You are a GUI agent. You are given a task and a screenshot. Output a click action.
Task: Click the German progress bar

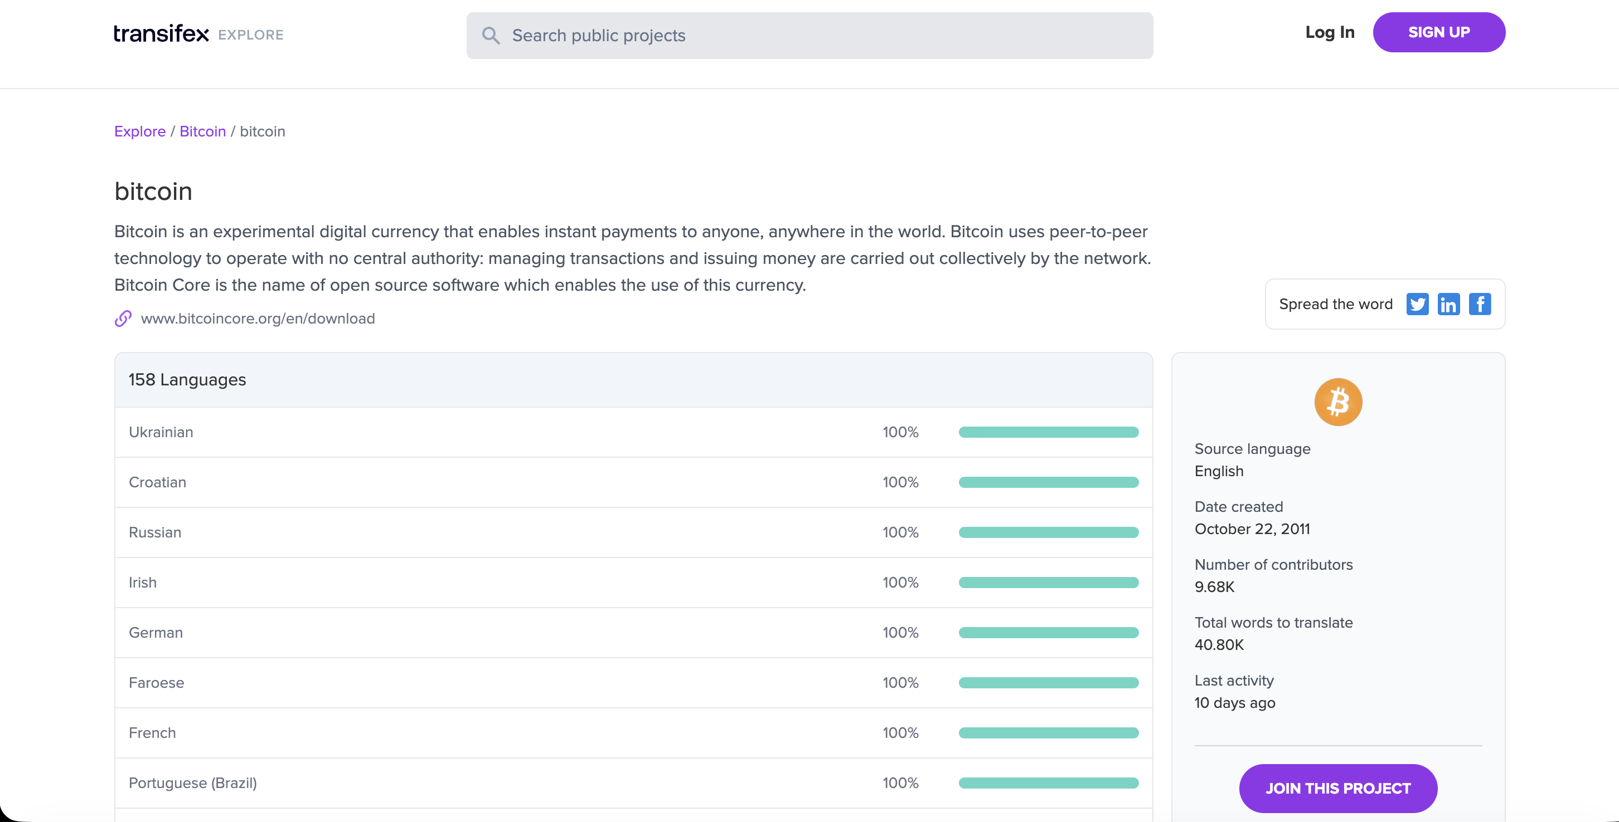pyautogui.click(x=1048, y=633)
